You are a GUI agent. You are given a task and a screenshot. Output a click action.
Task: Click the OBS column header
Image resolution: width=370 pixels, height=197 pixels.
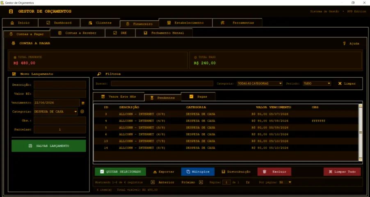point(315,107)
